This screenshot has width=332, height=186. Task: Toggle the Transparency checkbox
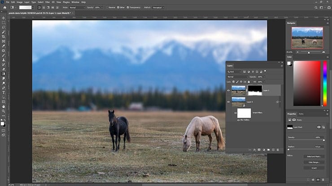pyautogui.click(x=128, y=8)
